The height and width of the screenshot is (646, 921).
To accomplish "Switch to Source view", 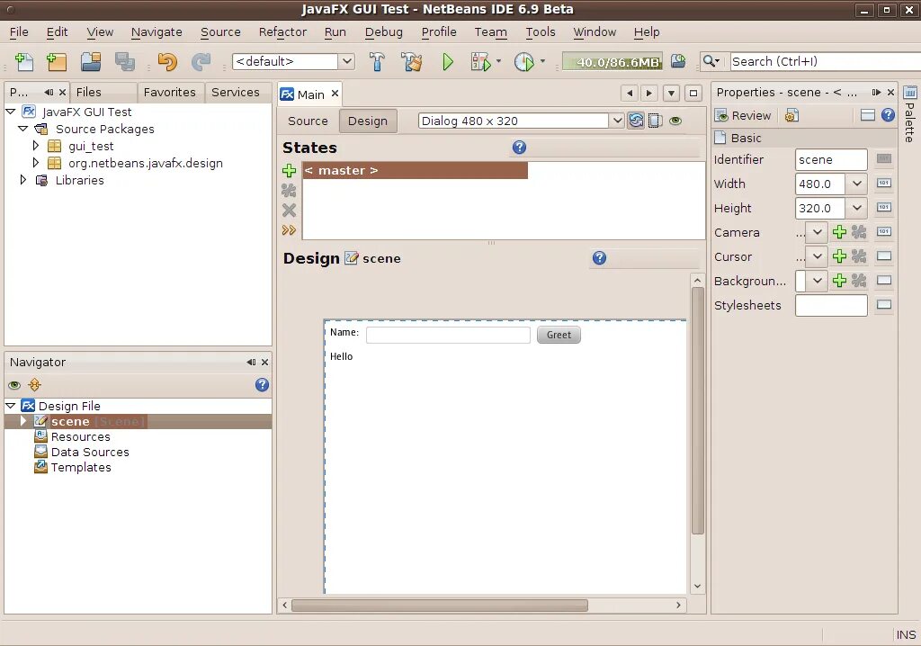I will pos(308,121).
